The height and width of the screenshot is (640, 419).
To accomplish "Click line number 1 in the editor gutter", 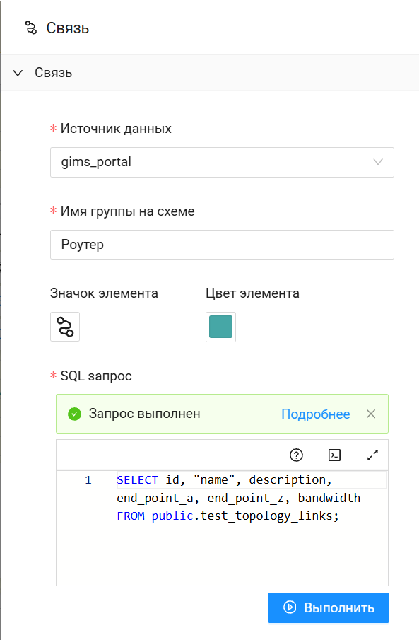I will pos(88,480).
